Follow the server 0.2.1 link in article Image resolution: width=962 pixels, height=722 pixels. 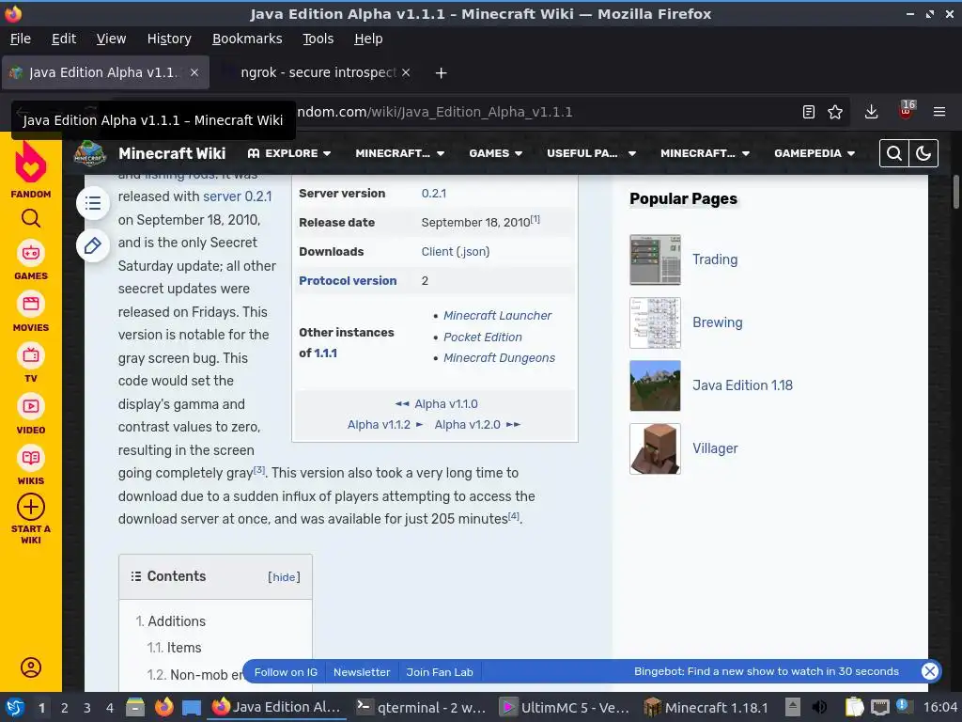[x=237, y=196]
